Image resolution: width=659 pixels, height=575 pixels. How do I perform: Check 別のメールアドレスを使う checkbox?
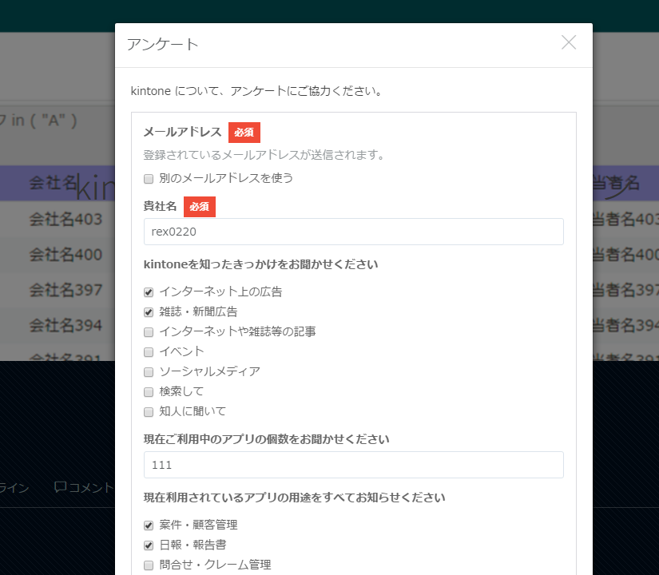pos(149,179)
